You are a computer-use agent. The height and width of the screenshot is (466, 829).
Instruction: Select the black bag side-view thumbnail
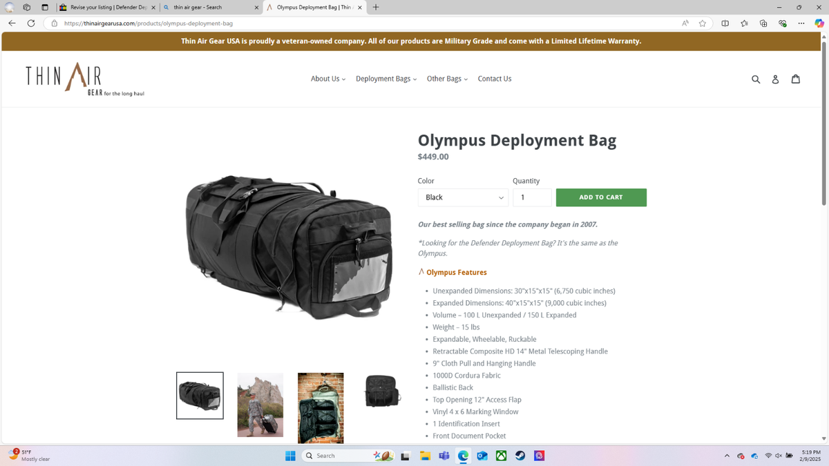pyautogui.click(x=200, y=396)
